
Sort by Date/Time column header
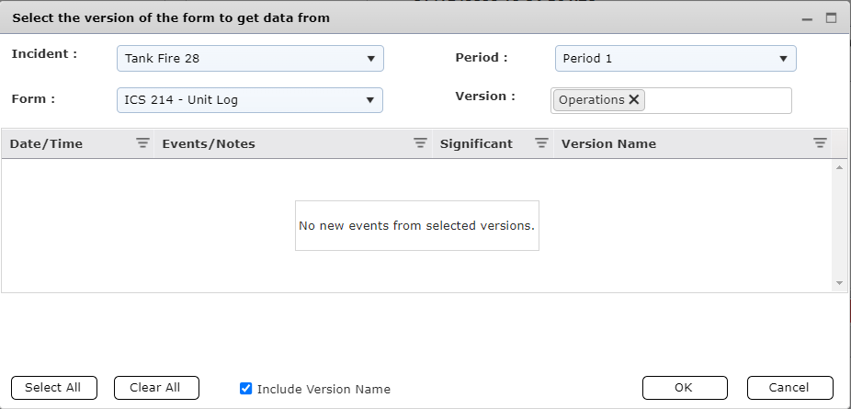coord(46,143)
